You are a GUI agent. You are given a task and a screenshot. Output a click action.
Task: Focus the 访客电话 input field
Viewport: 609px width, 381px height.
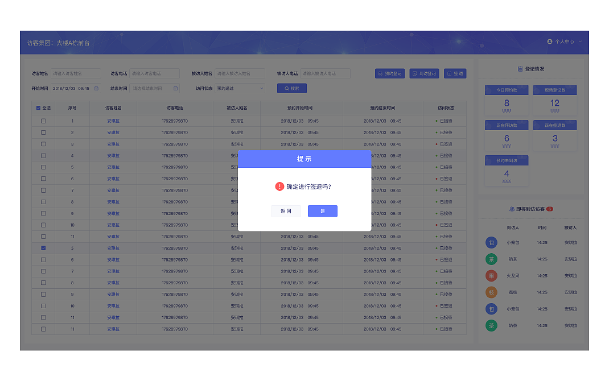(x=154, y=73)
